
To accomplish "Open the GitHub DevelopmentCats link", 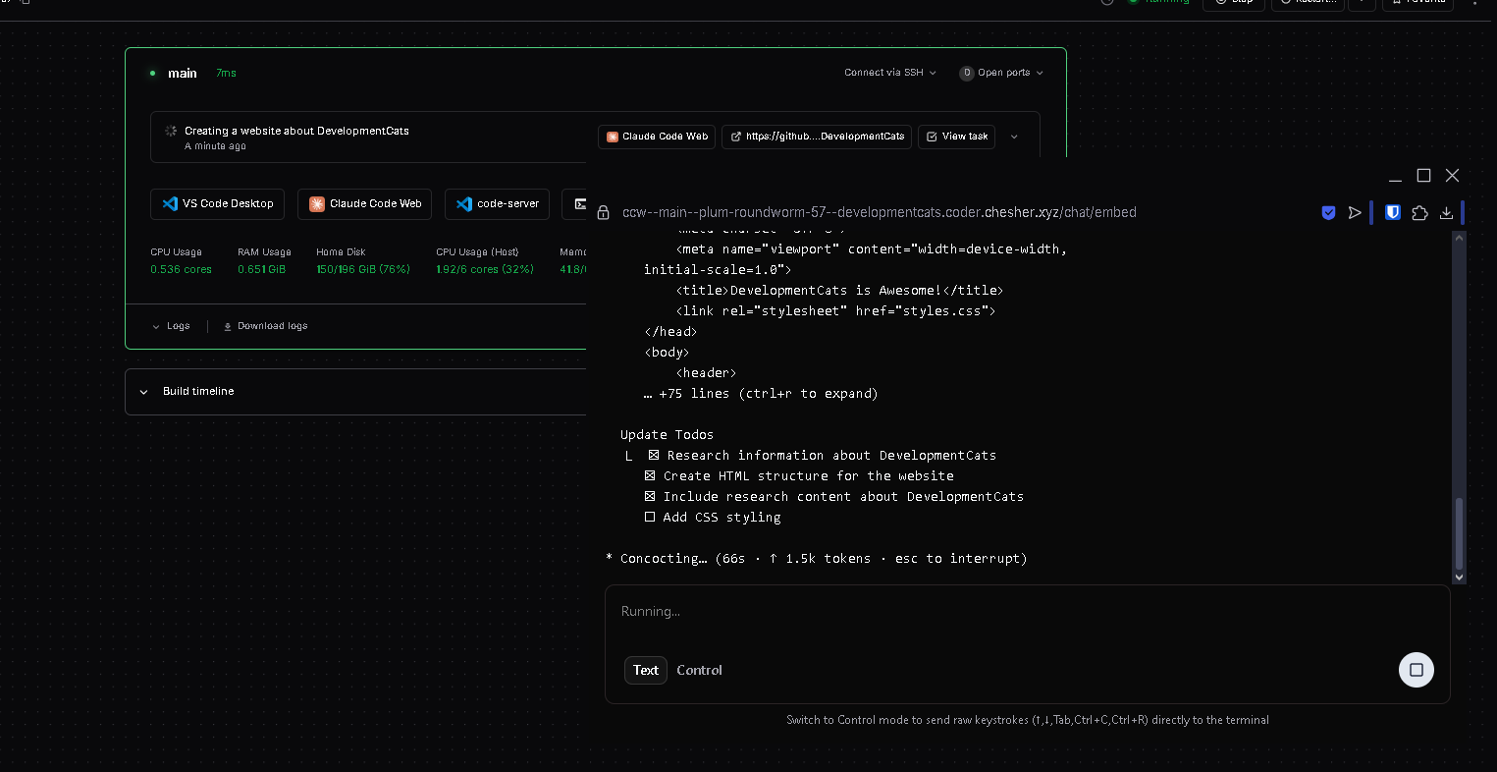I will click(x=817, y=137).
